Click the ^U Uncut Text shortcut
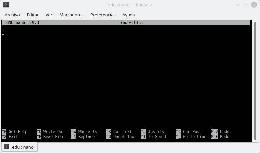The height and width of the screenshot is (153, 260). [x=122, y=137]
